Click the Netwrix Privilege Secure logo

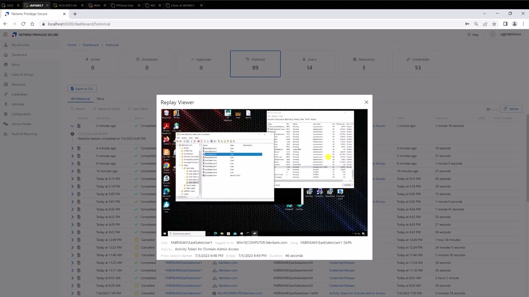35,35
